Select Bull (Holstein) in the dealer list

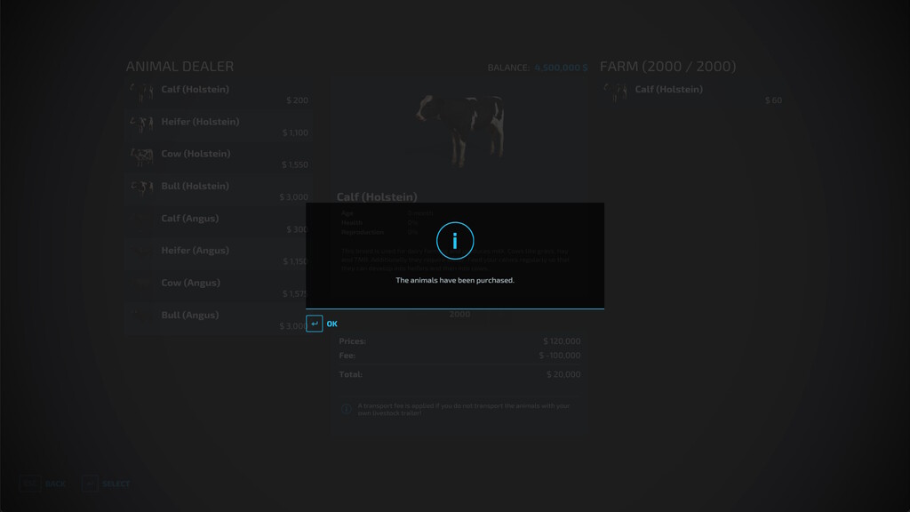(x=220, y=190)
